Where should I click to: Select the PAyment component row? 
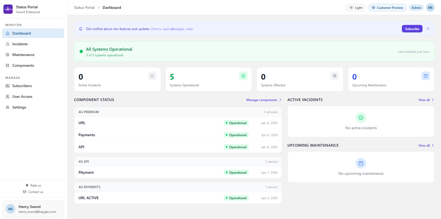click(178, 172)
